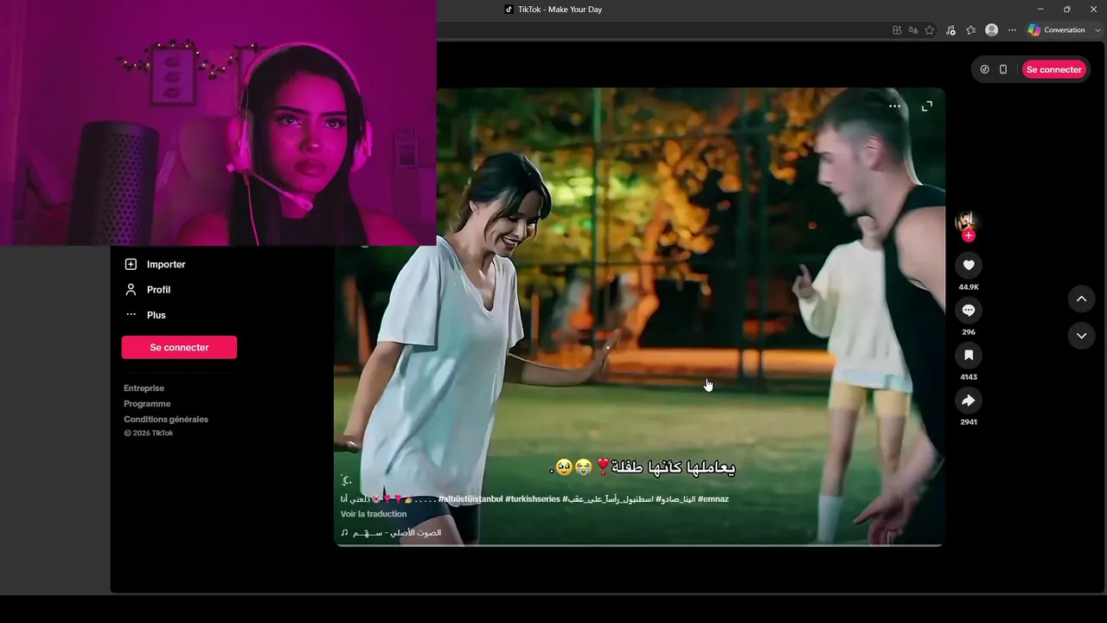
Task: Open Profil in the sidebar
Action: point(148,290)
